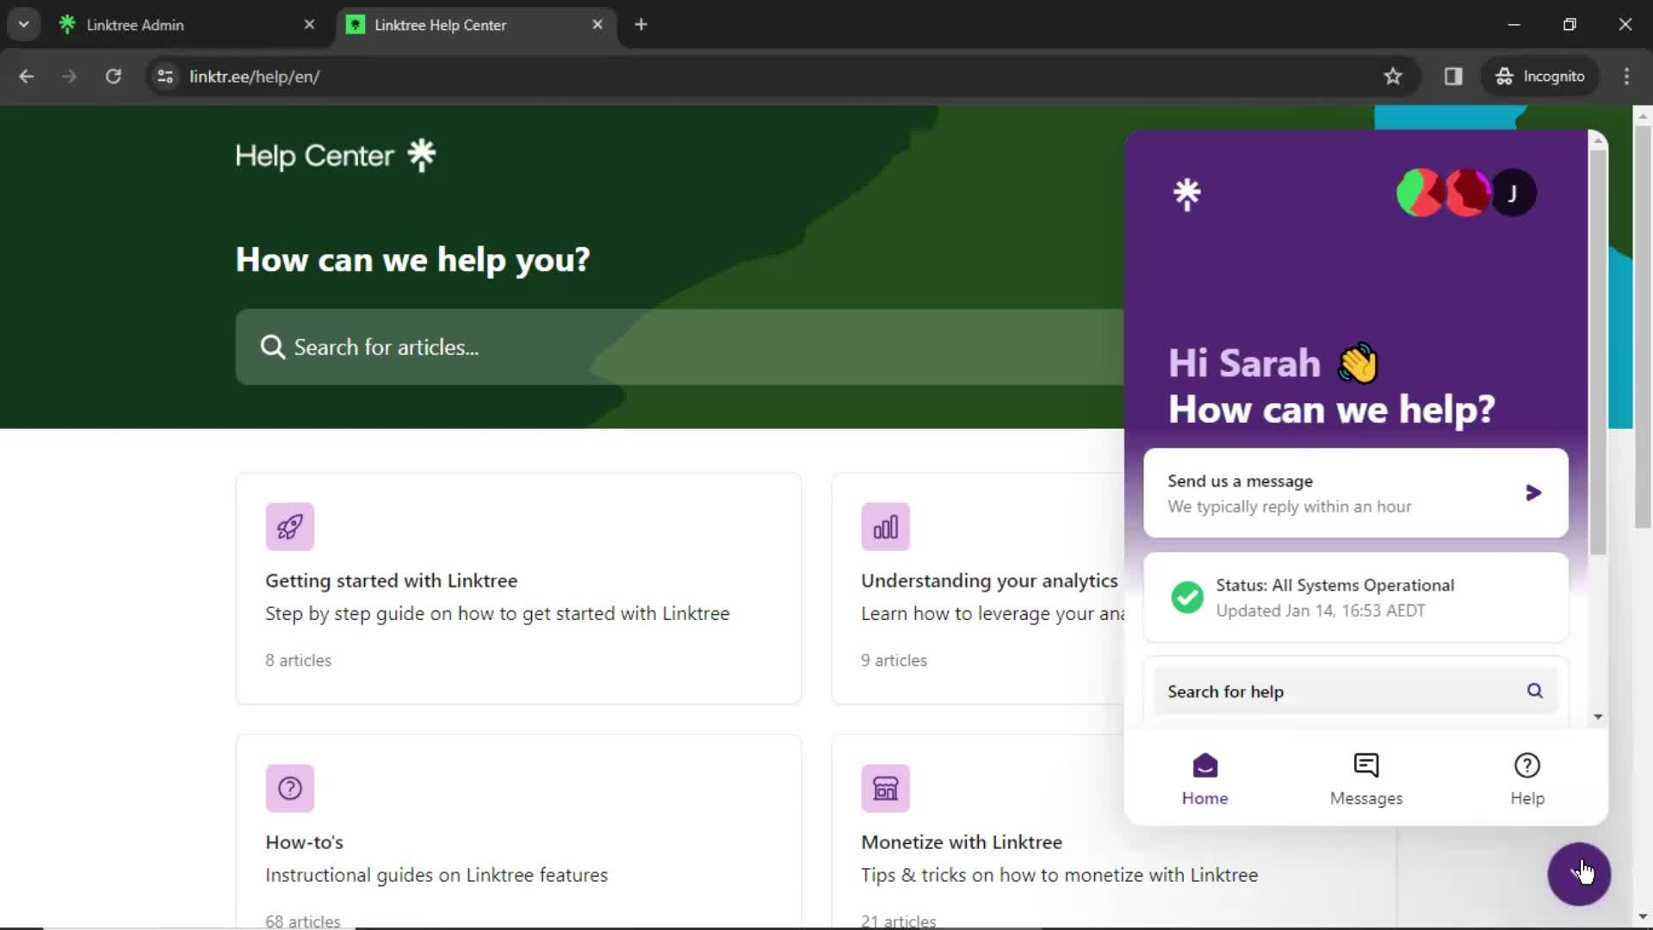Focus the Search for help field

coord(1356,691)
